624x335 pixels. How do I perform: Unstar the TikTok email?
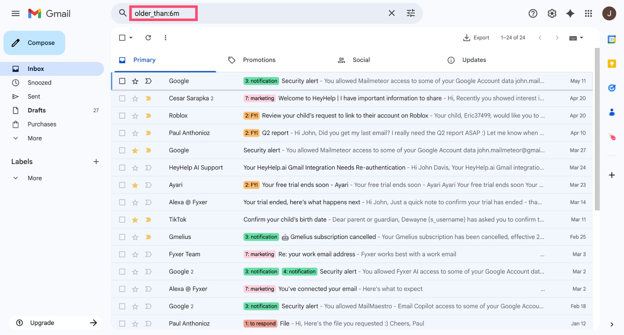[x=135, y=220]
